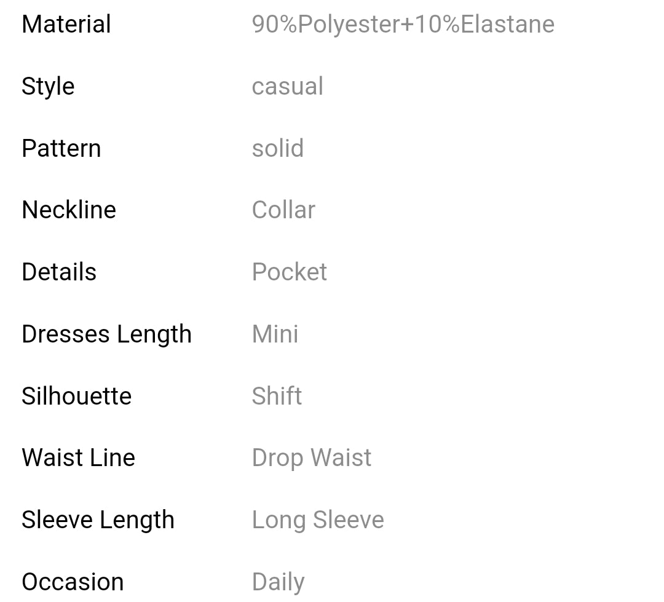664x602 pixels.
Task: Tap the Pattern label
Action: [61, 148]
